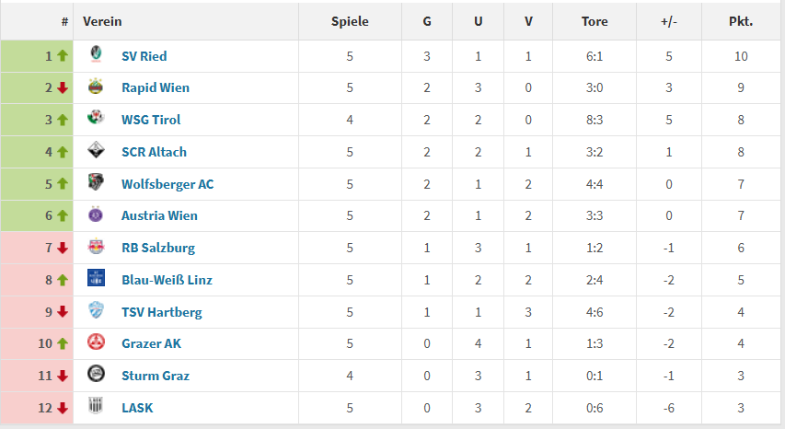Open the Rapid Wien team page

point(156,87)
